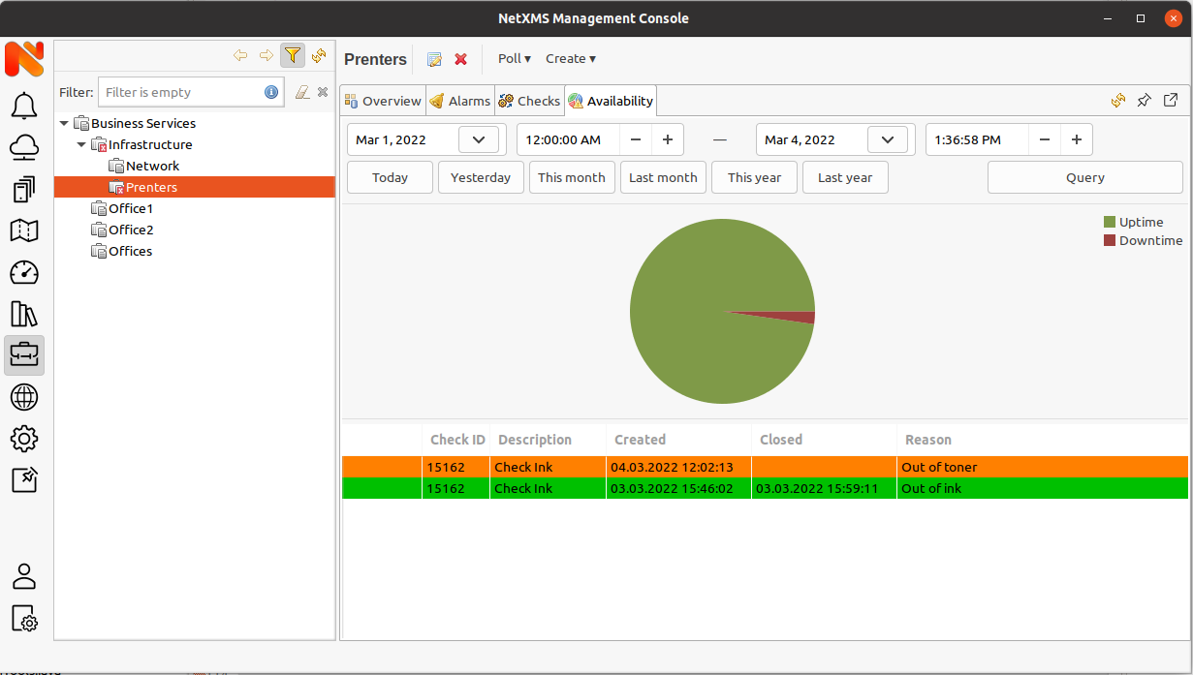Clear the filter with eraser icon
The image size is (1193, 675).
pyautogui.click(x=302, y=92)
